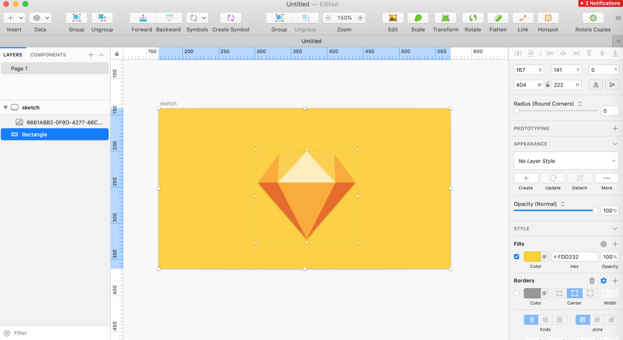
Task: Enable the border checkbox
Action: click(x=516, y=293)
